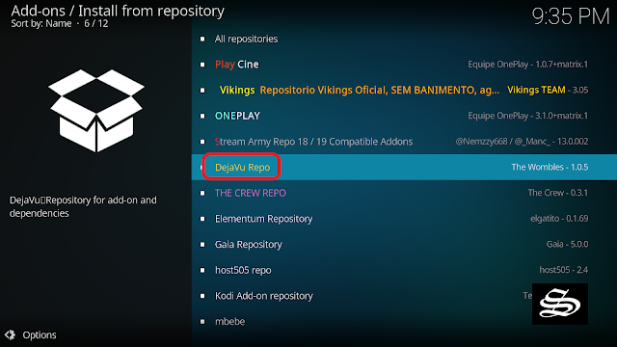The image size is (617, 347).
Task: Select Elementum Repository
Action: pos(404,219)
